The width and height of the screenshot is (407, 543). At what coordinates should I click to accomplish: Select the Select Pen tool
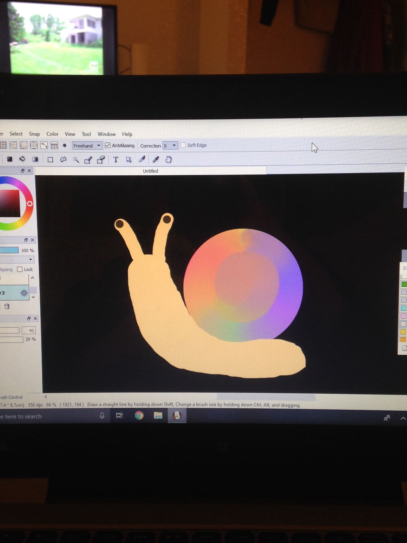tap(88, 160)
